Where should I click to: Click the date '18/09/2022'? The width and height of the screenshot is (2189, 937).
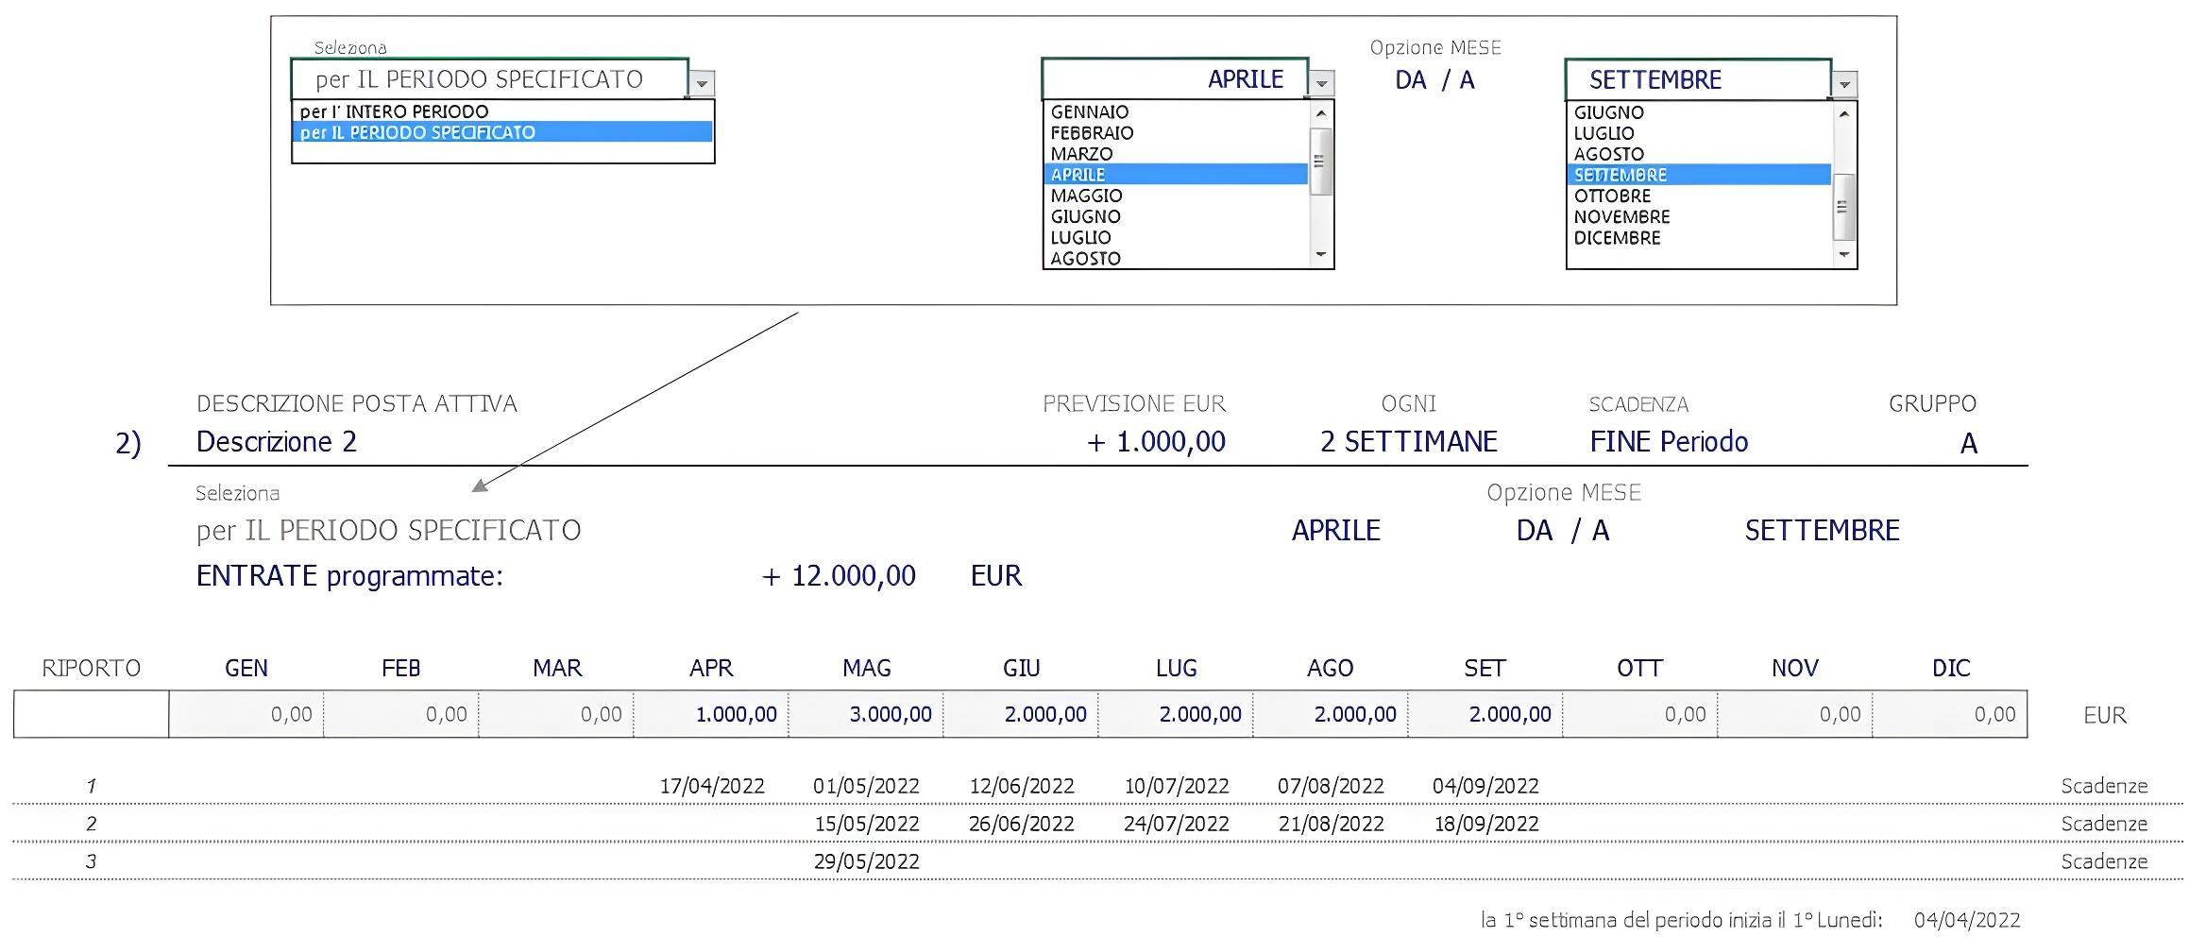[1486, 824]
